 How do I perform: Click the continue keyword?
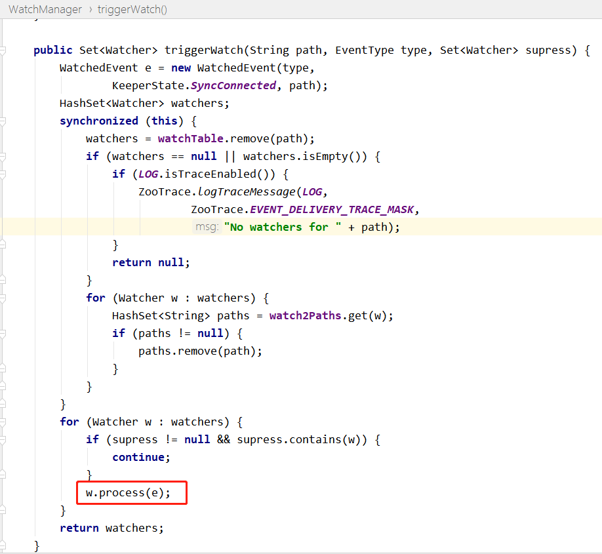click(140, 457)
